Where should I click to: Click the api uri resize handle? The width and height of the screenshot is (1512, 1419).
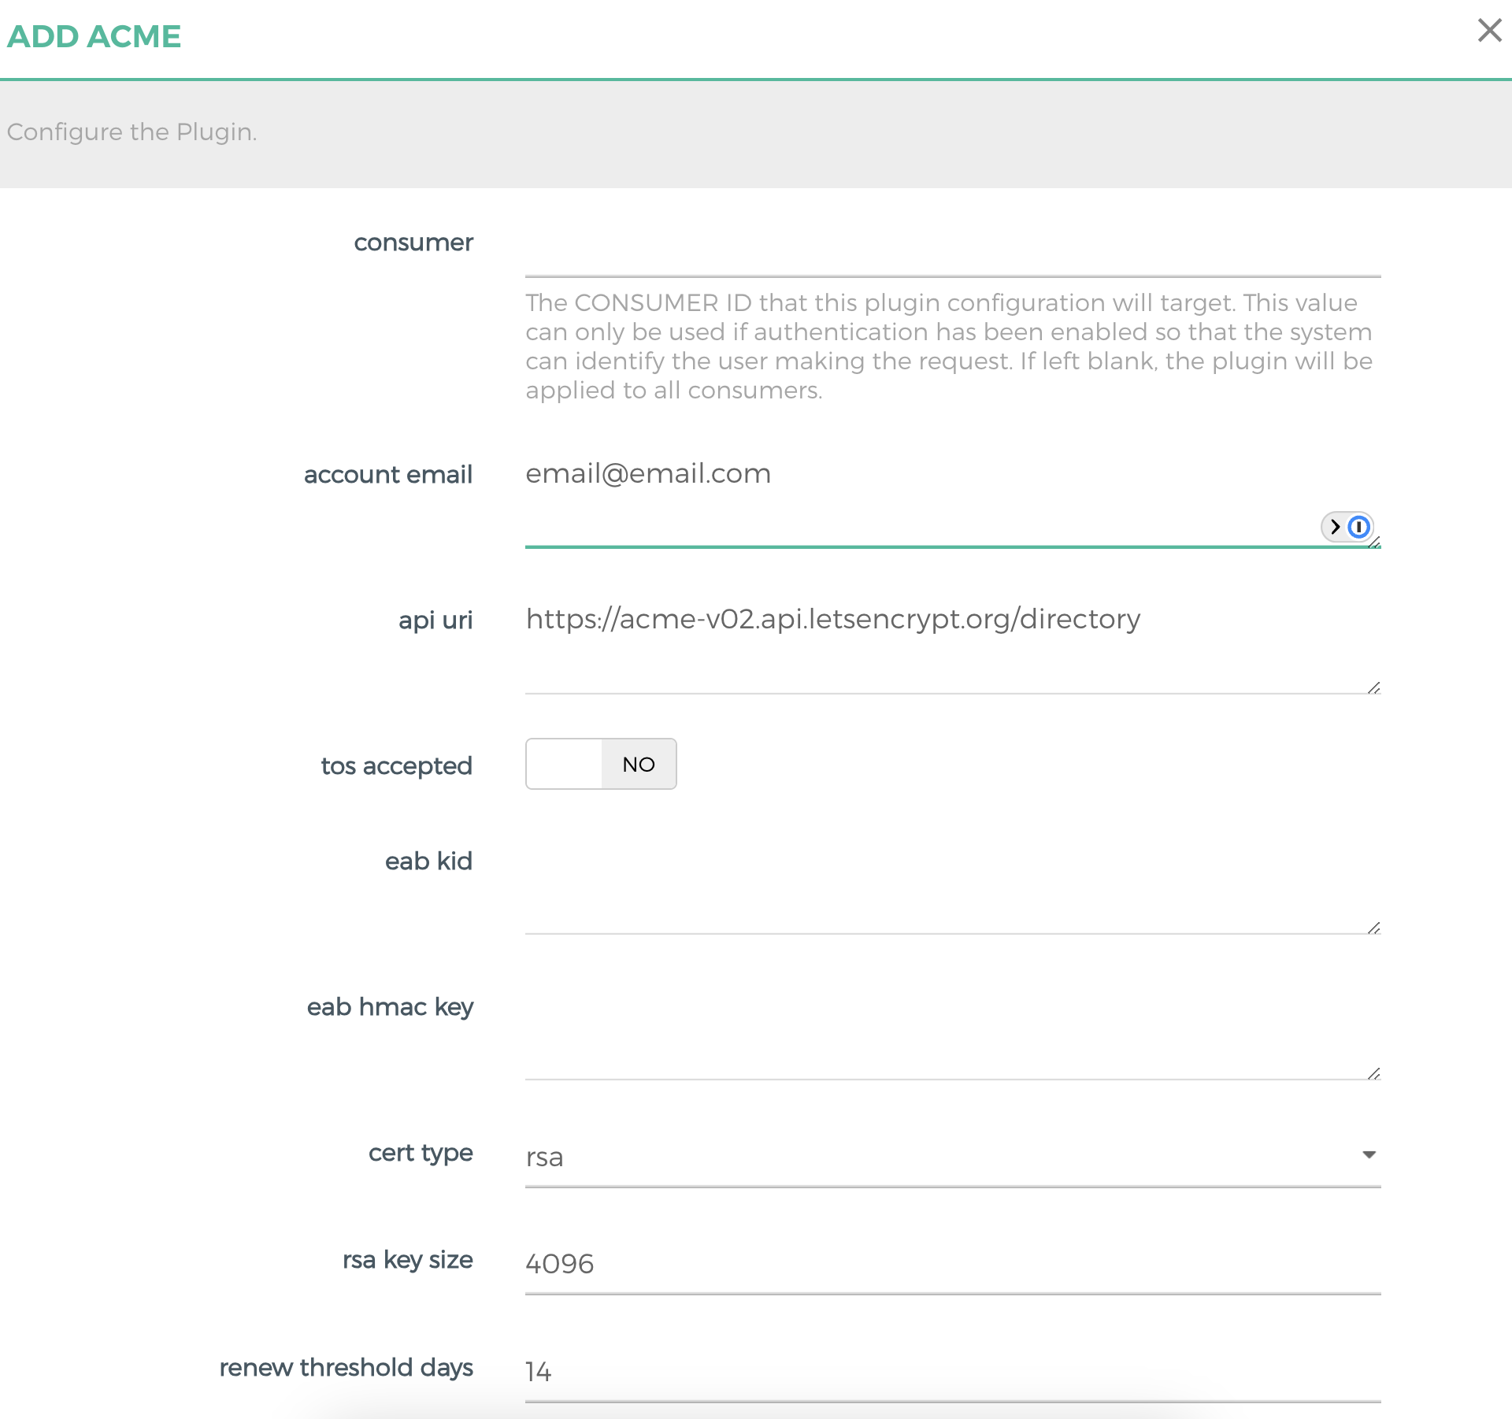click(1374, 688)
